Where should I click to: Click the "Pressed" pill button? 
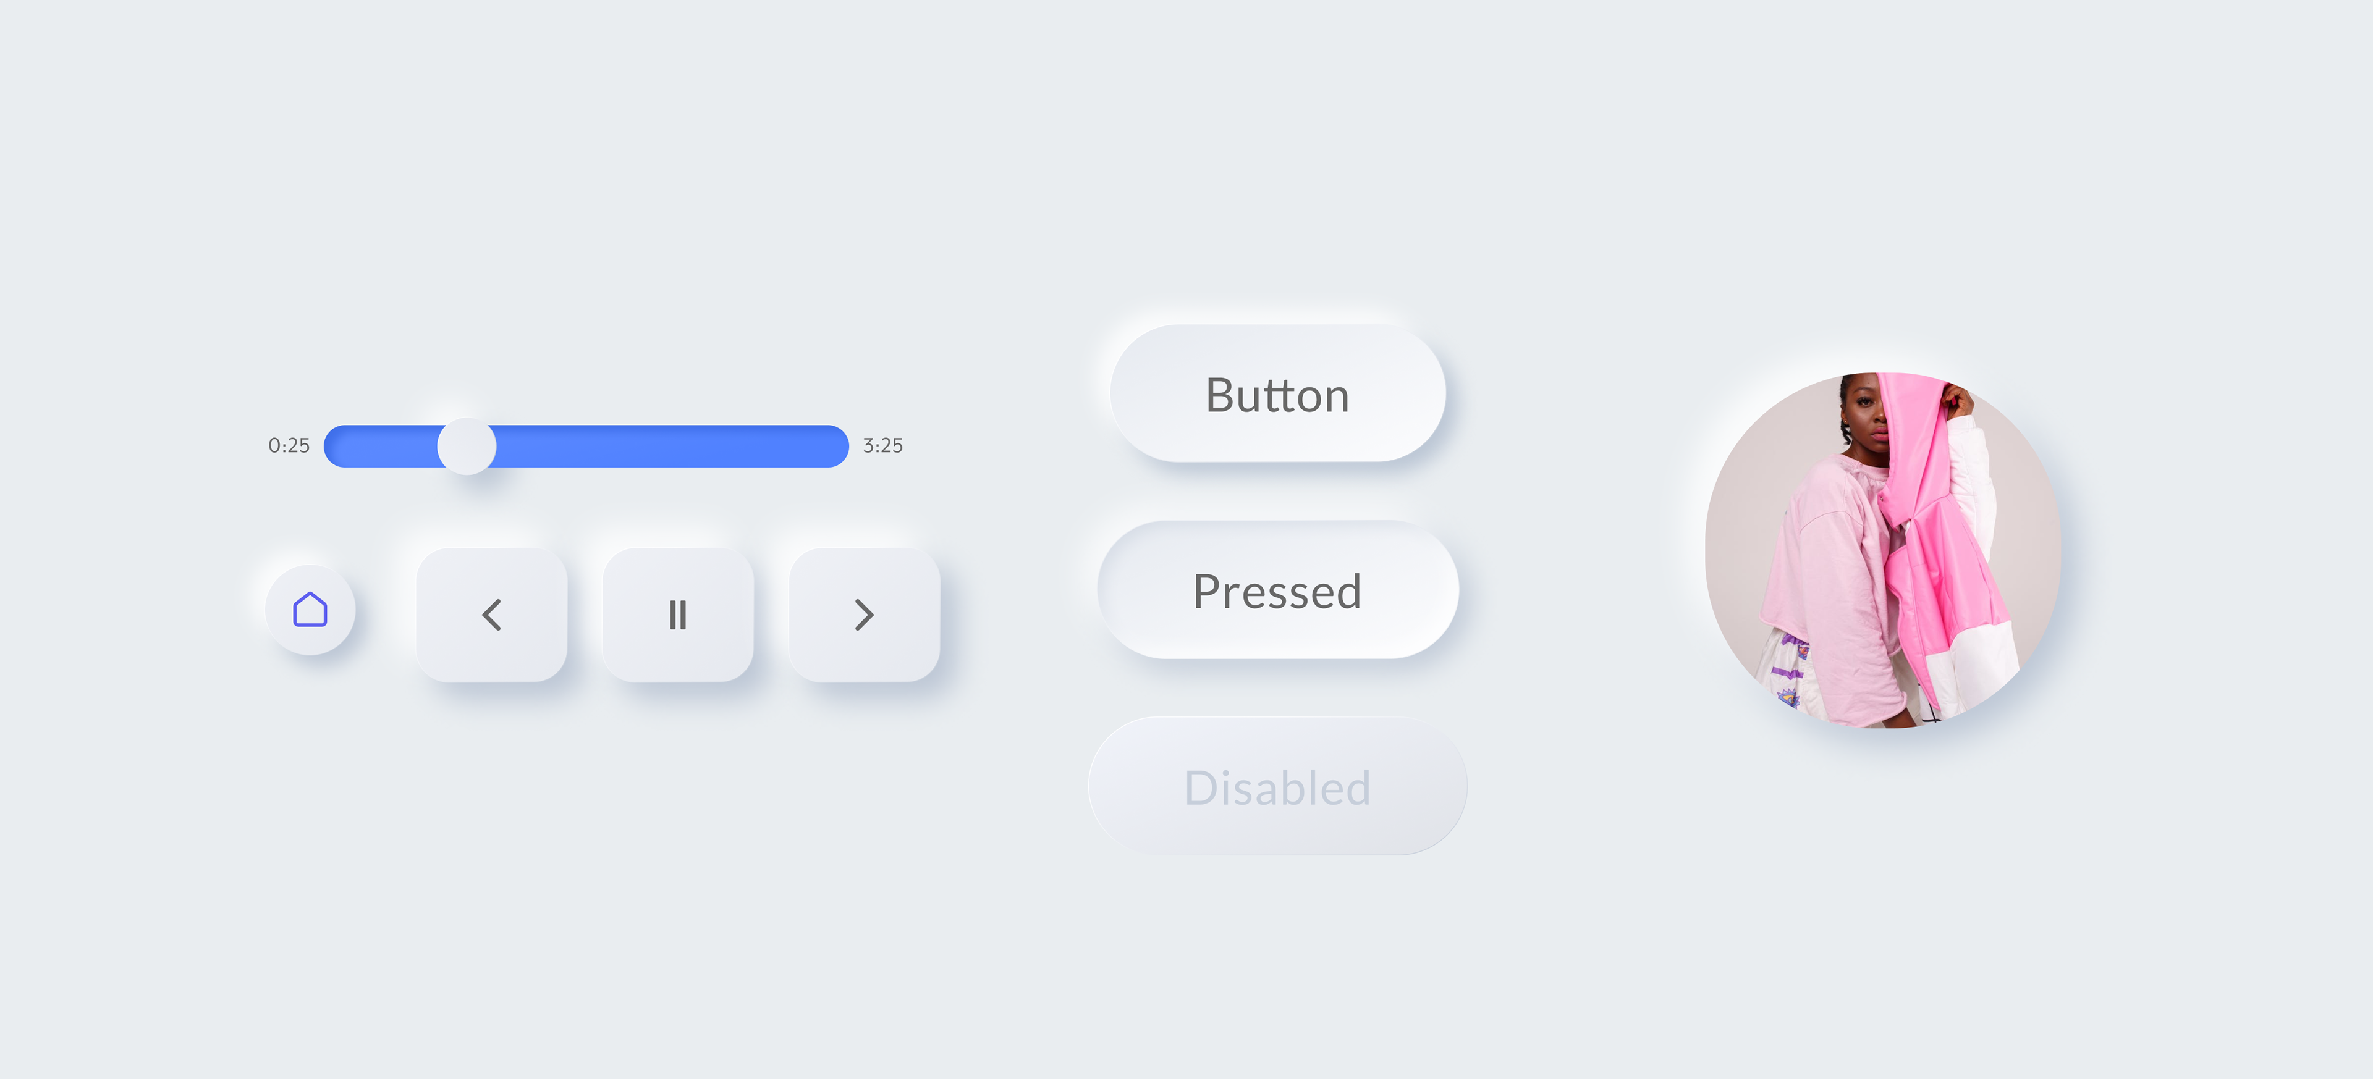point(1278,590)
